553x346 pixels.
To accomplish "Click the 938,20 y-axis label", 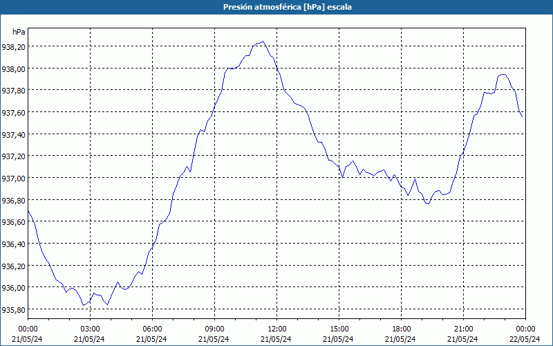I will click(13, 46).
